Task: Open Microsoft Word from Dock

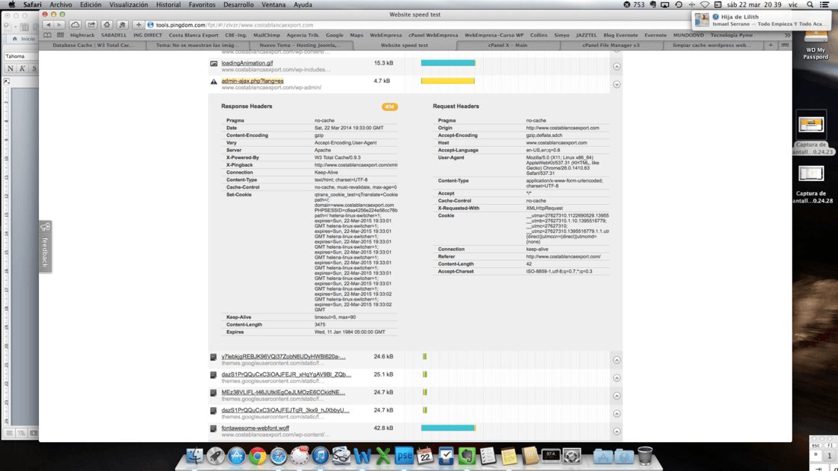Action: click(x=363, y=456)
